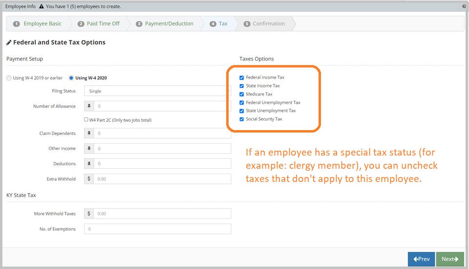Image resolution: width=469 pixels, height=269 pixels.
Task: Uncheck Federal Unemployment Tax
Action: point(242,103)
